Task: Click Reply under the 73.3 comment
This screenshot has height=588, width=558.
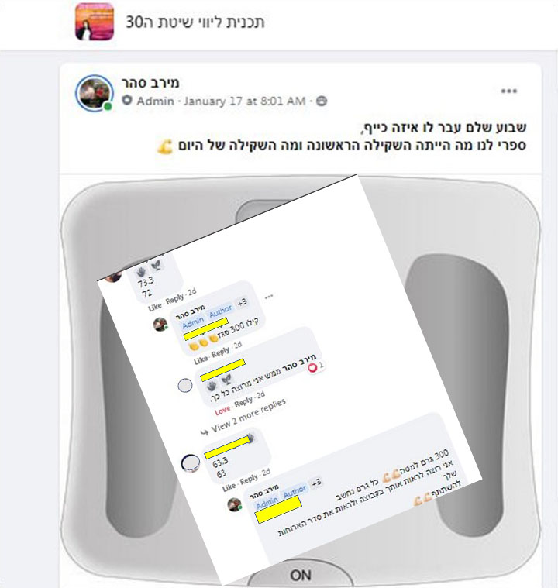Action: tap(174, 299)
